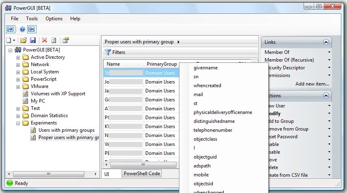
Task: Click the open folder toolbar icon
Action: pyautogui.click(x=24, y=40)
